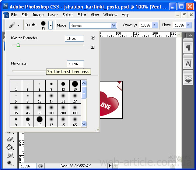Click the Master Diameter value field
The image size is (196, 170).
tap(74, 38)
